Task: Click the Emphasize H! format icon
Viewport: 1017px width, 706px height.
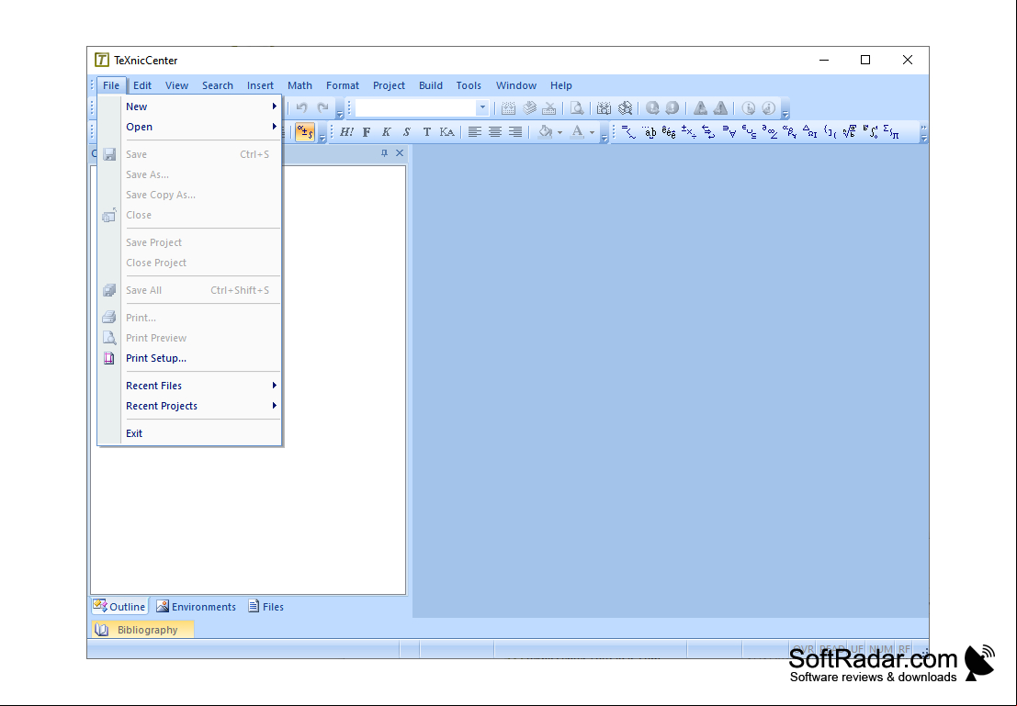Action: coord(346,132)
